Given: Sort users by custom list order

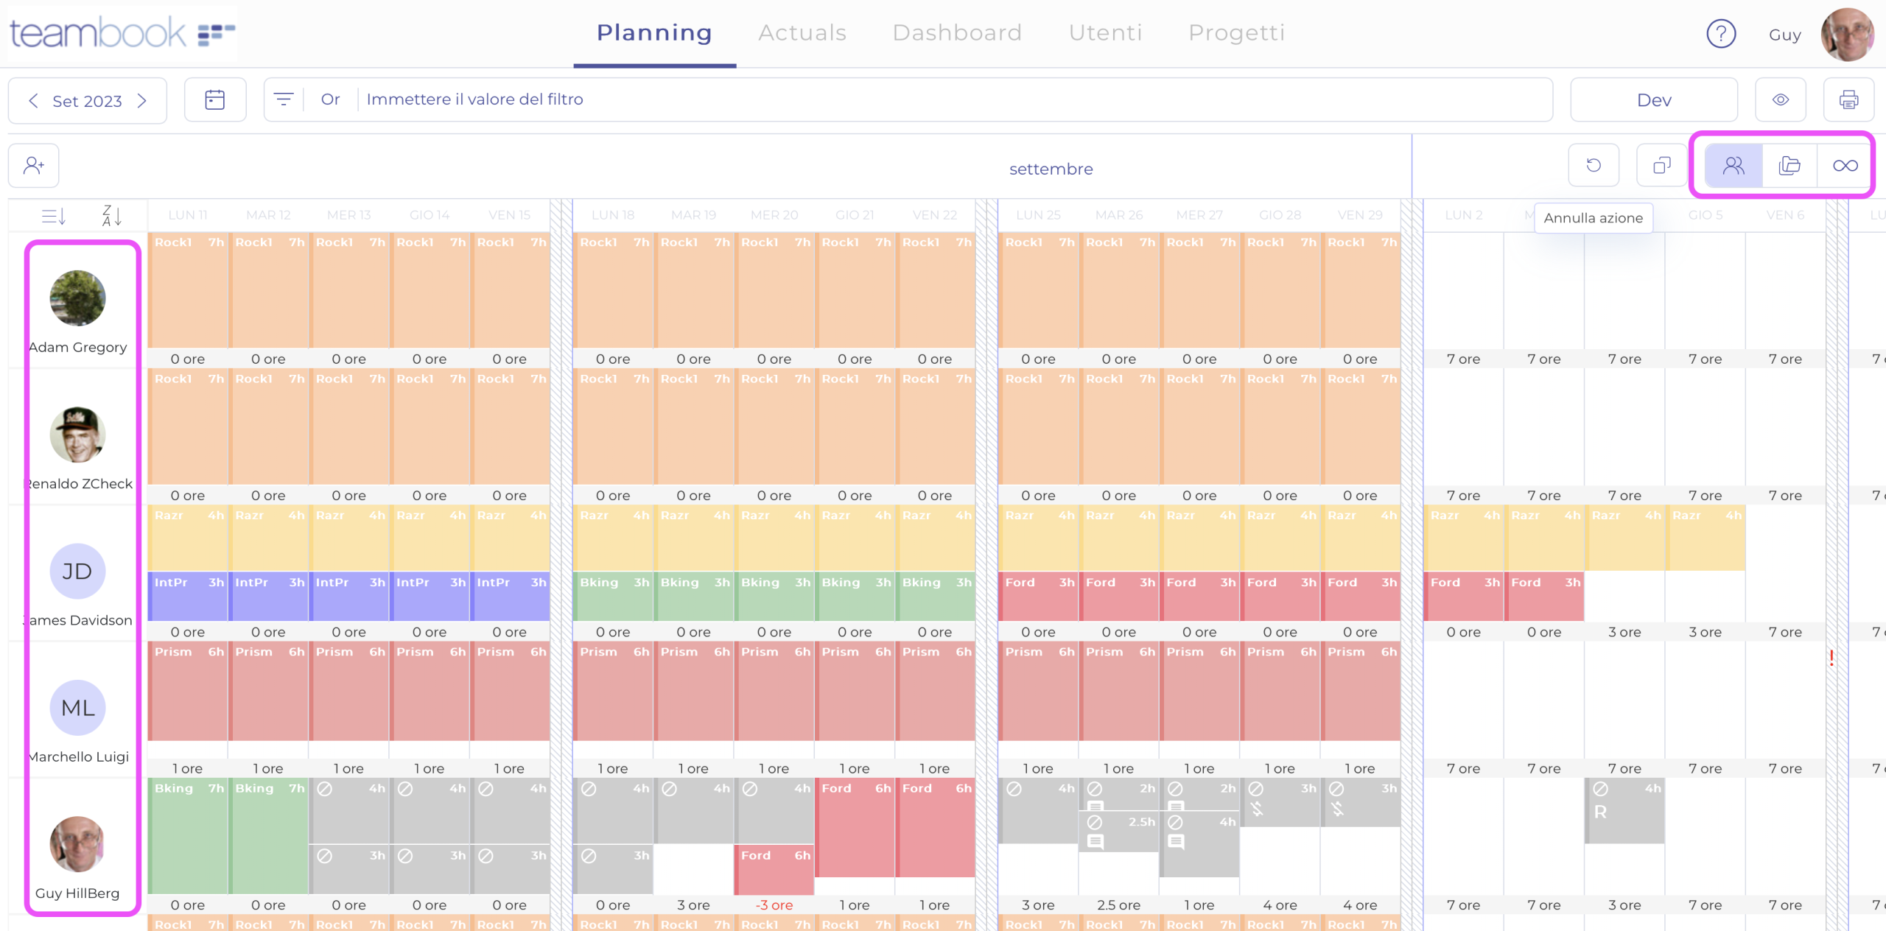Looking at the screenshot, I should click(x=55, y=215).
